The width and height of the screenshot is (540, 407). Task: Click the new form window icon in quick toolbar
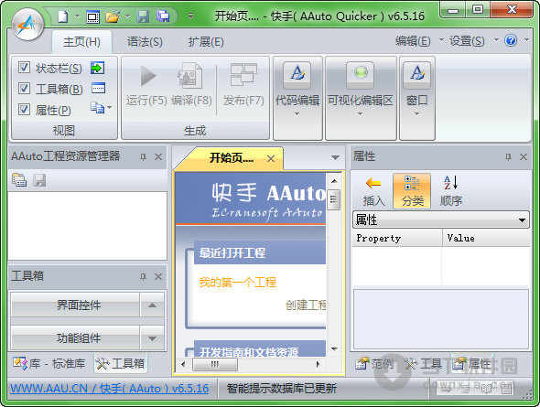pos(93,16)
